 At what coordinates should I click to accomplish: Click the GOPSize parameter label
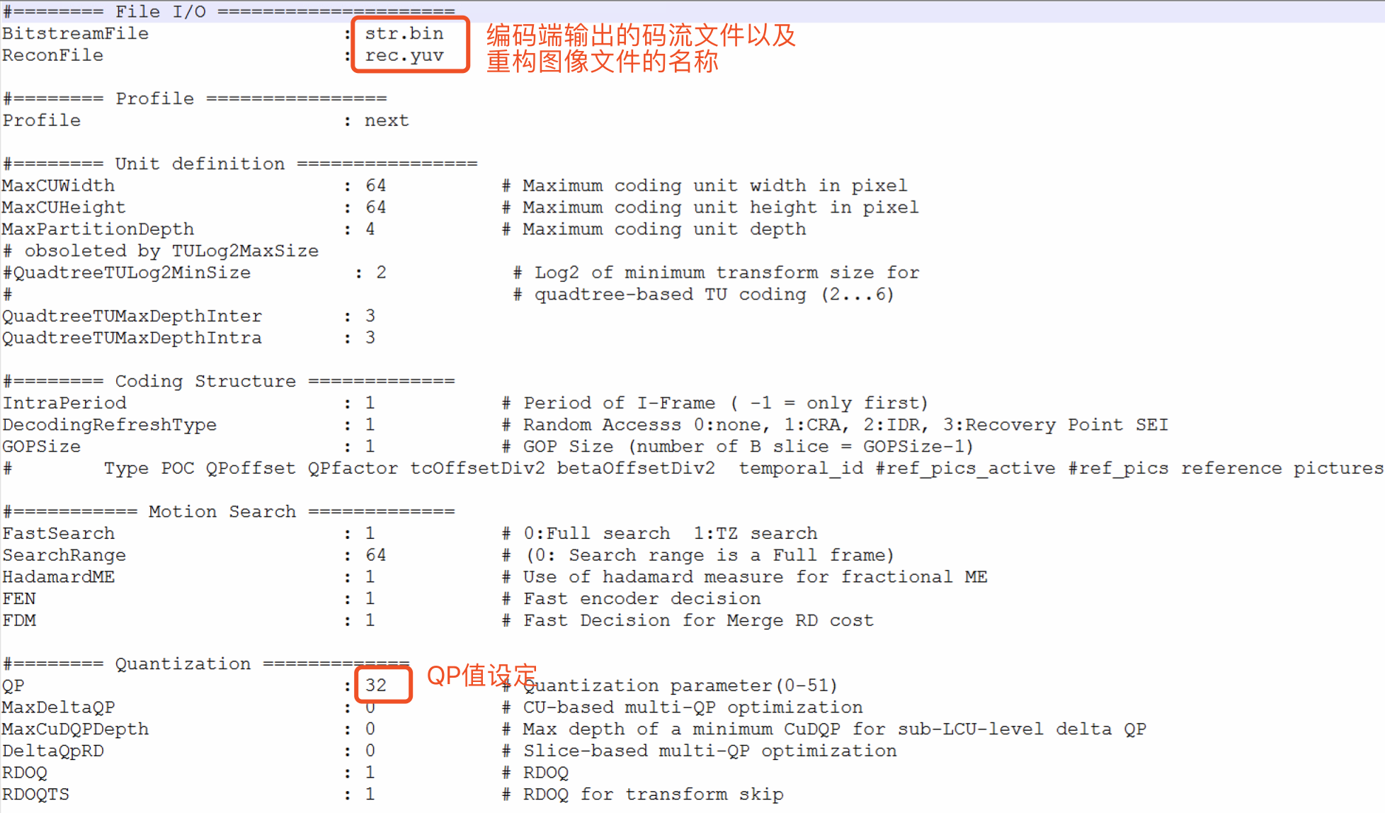tap(42, 447)
